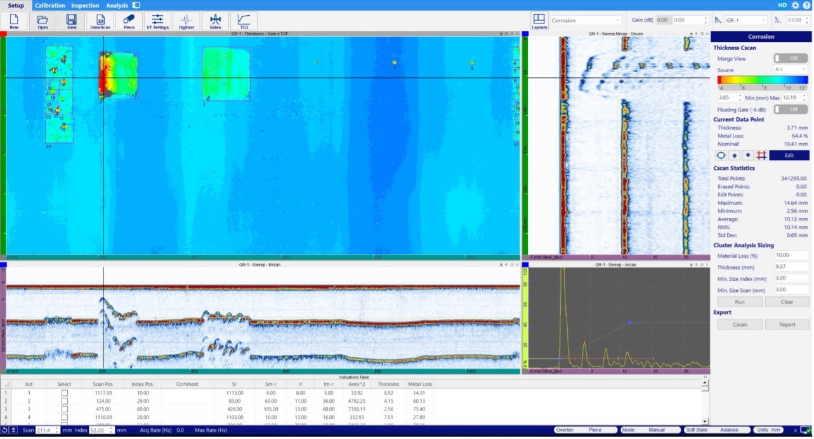The height and width of the screenshot is (439, 814).
Task: Generate the Report
Action: click(787, 324)
